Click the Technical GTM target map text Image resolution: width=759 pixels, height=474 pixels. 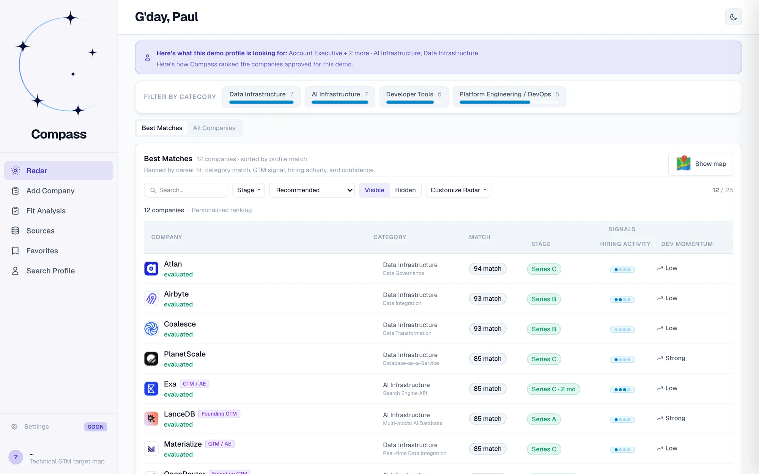[67, 461]
